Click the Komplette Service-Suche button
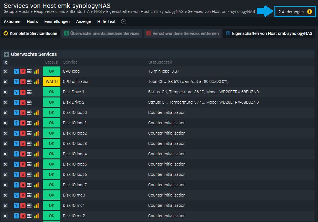Screen dimensions: 318x222 [30, 33]
